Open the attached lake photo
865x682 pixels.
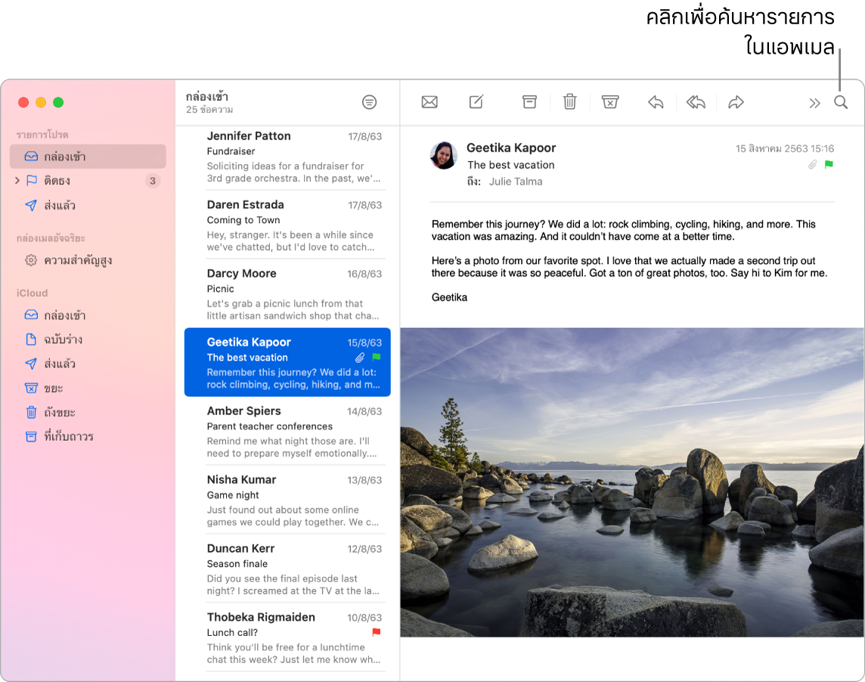(632, 483)
